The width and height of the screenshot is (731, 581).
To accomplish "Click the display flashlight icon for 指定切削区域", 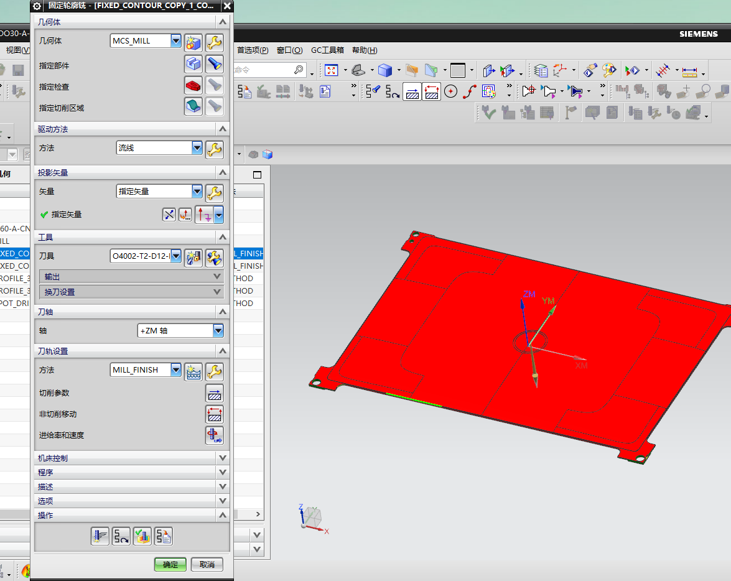I will click(x=215, y=106).
